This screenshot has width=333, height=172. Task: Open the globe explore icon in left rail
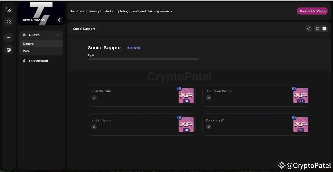click(x=9, y=50)
